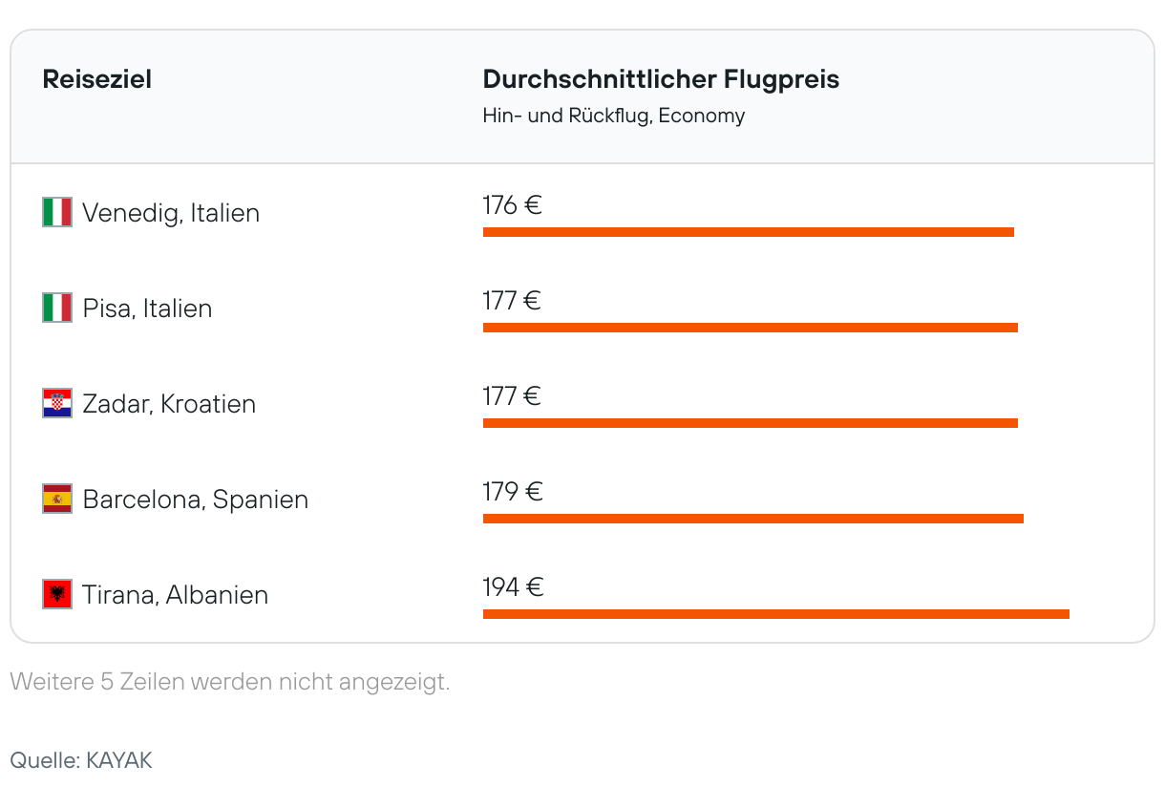Click the orange bar under 194 €
The height and width of the screenshot is (787, 1165).
[x=775, y=614]
